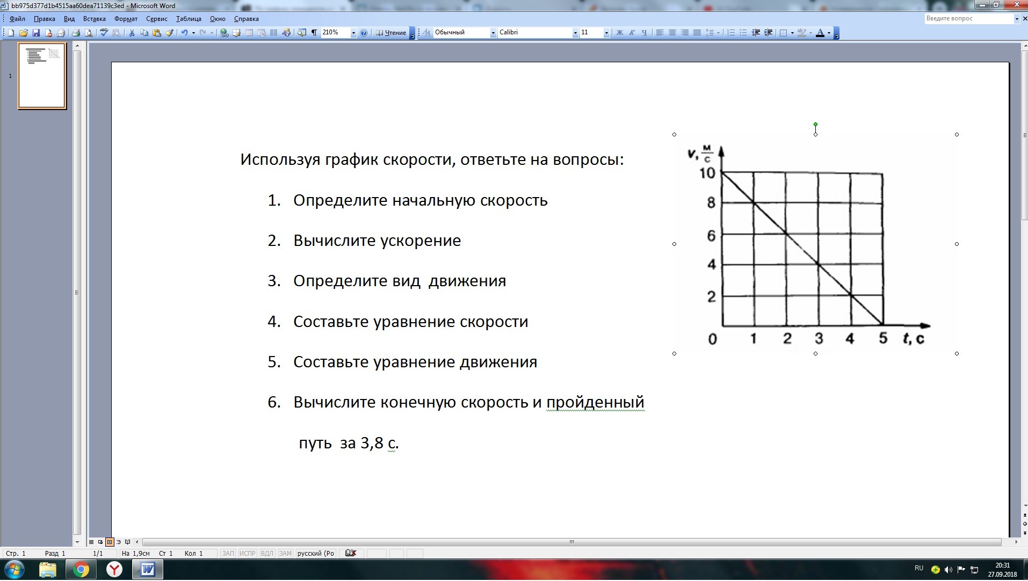The height and width of the screenshot is (581, 1028).
Task: Select the page thumbnail in the sidebar
Action: pos(42,75)
